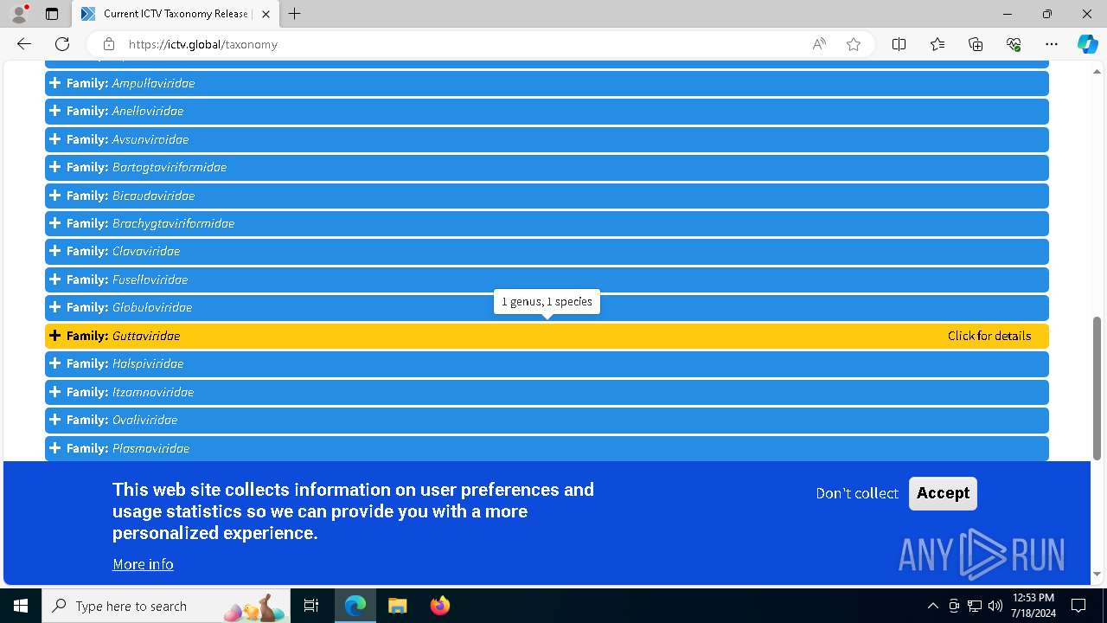Open Settings and more menu
1107x623 pixels.
pos(1052,44)
